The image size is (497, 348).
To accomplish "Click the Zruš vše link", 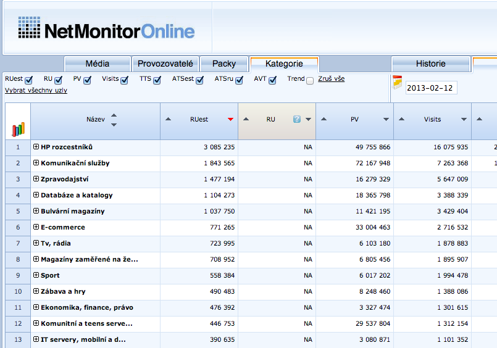I will tap(332, 79).
